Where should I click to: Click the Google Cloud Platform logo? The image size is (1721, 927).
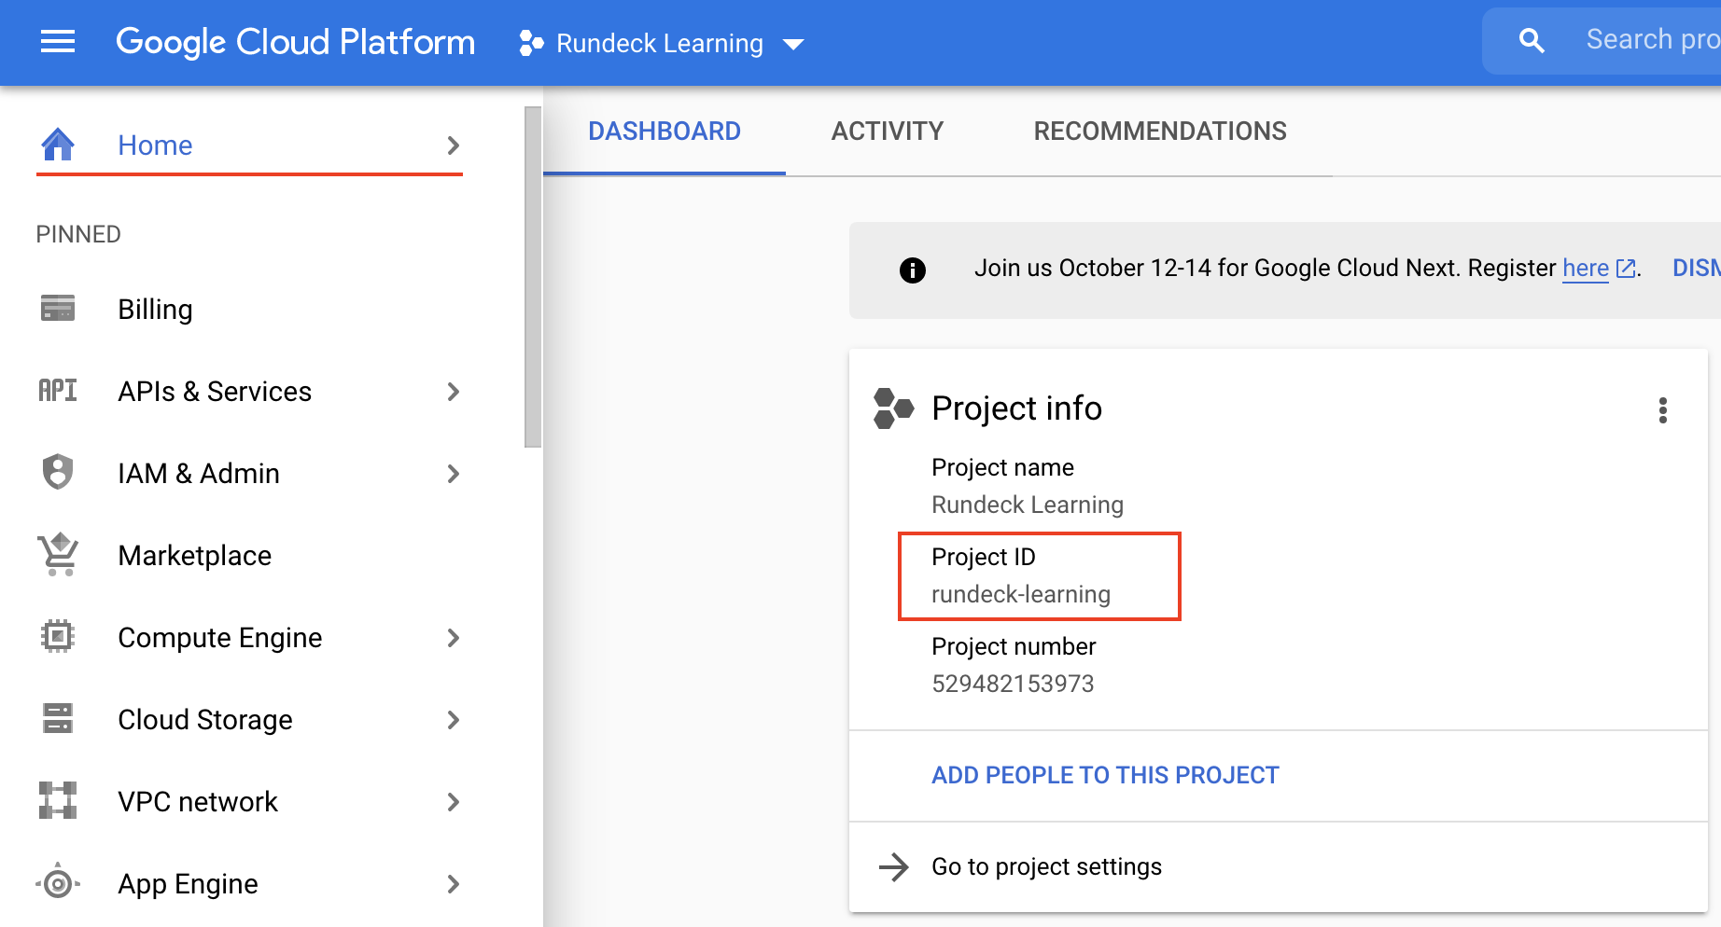[295, 43]
